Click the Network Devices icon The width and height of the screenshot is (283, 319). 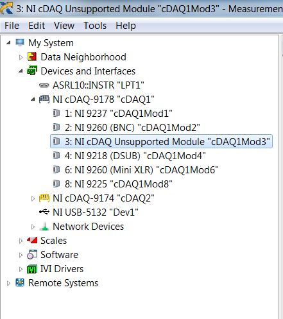tap(44, 226)
